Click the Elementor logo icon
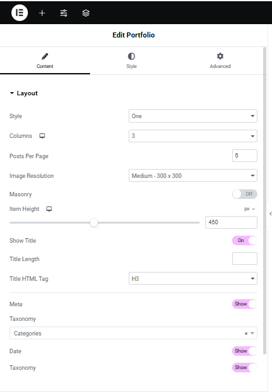 (x=20, y=13)
